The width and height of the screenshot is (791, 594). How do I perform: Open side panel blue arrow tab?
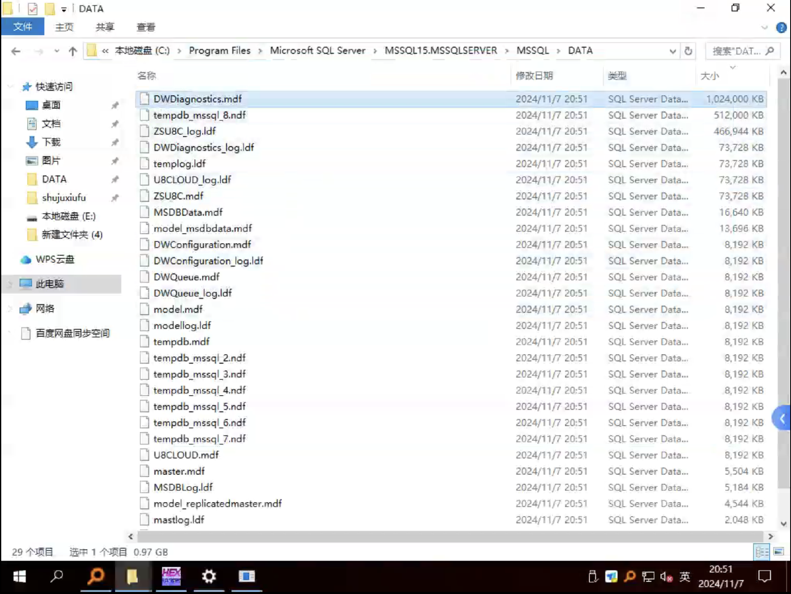(782, 418)
